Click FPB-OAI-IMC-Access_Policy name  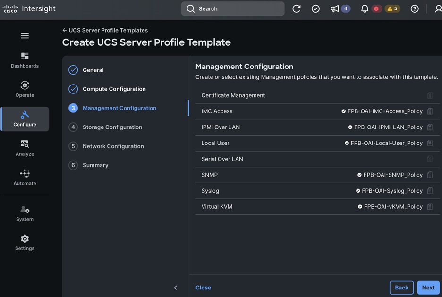click(x=385, y=111)
